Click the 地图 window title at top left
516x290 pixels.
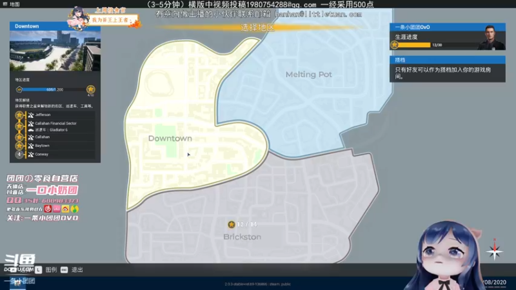[x=14, y=4]
